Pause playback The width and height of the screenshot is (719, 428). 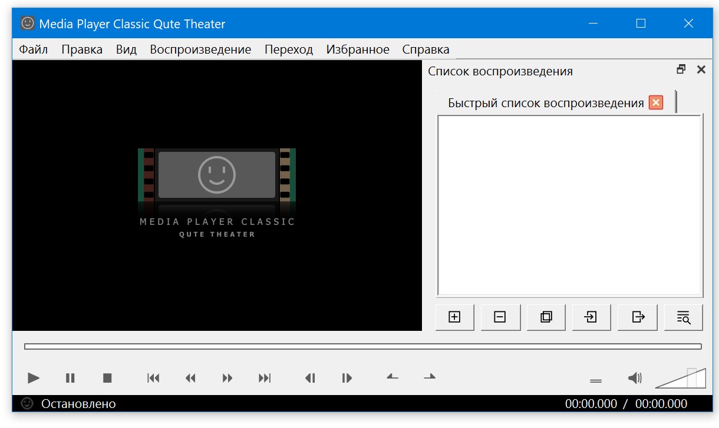[70, 378]
